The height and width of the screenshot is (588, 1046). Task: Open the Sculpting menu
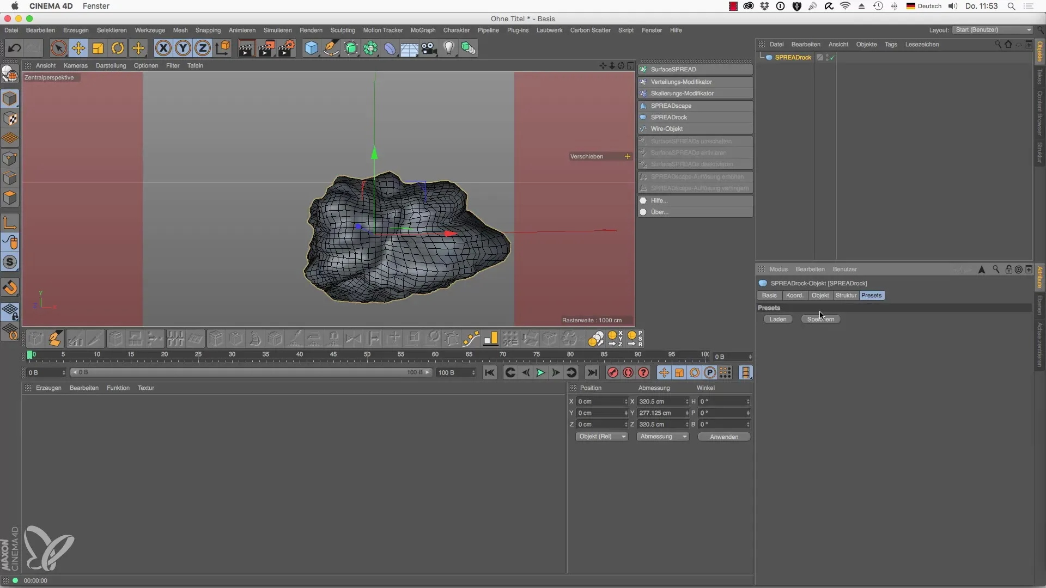tap(343, 30)
